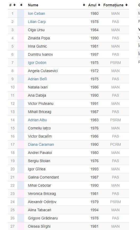This screenshot has height=230, width=140.
Task: Open the Igor Dodon link
Action: point(37,63)
